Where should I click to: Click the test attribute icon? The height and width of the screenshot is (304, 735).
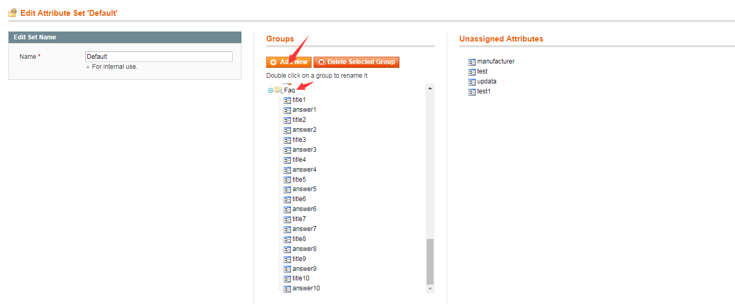pyautogui.click(x=471, y=71)
